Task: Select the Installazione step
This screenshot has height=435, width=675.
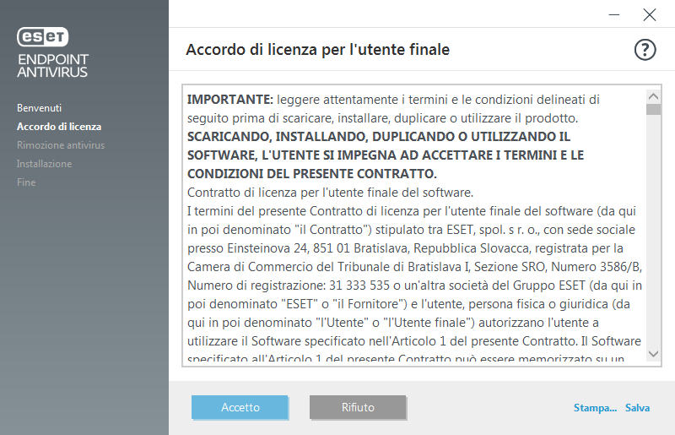Action: (x=45, y=164)
